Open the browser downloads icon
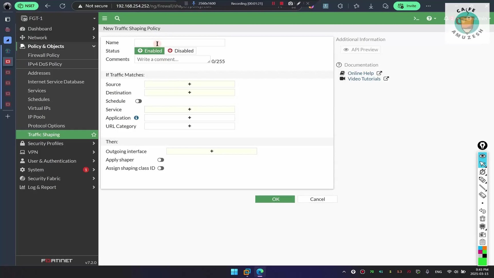Viewport: 494px width, 278px height. point(371,6)
